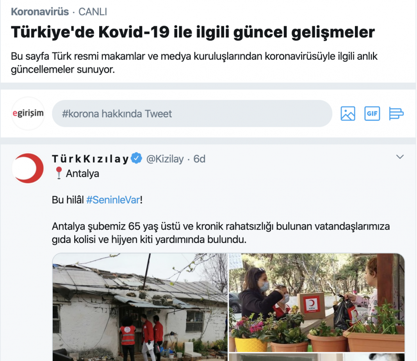
Task: Click the blue verified badge beside Türk Kızılay
Action: pos(137,158)
